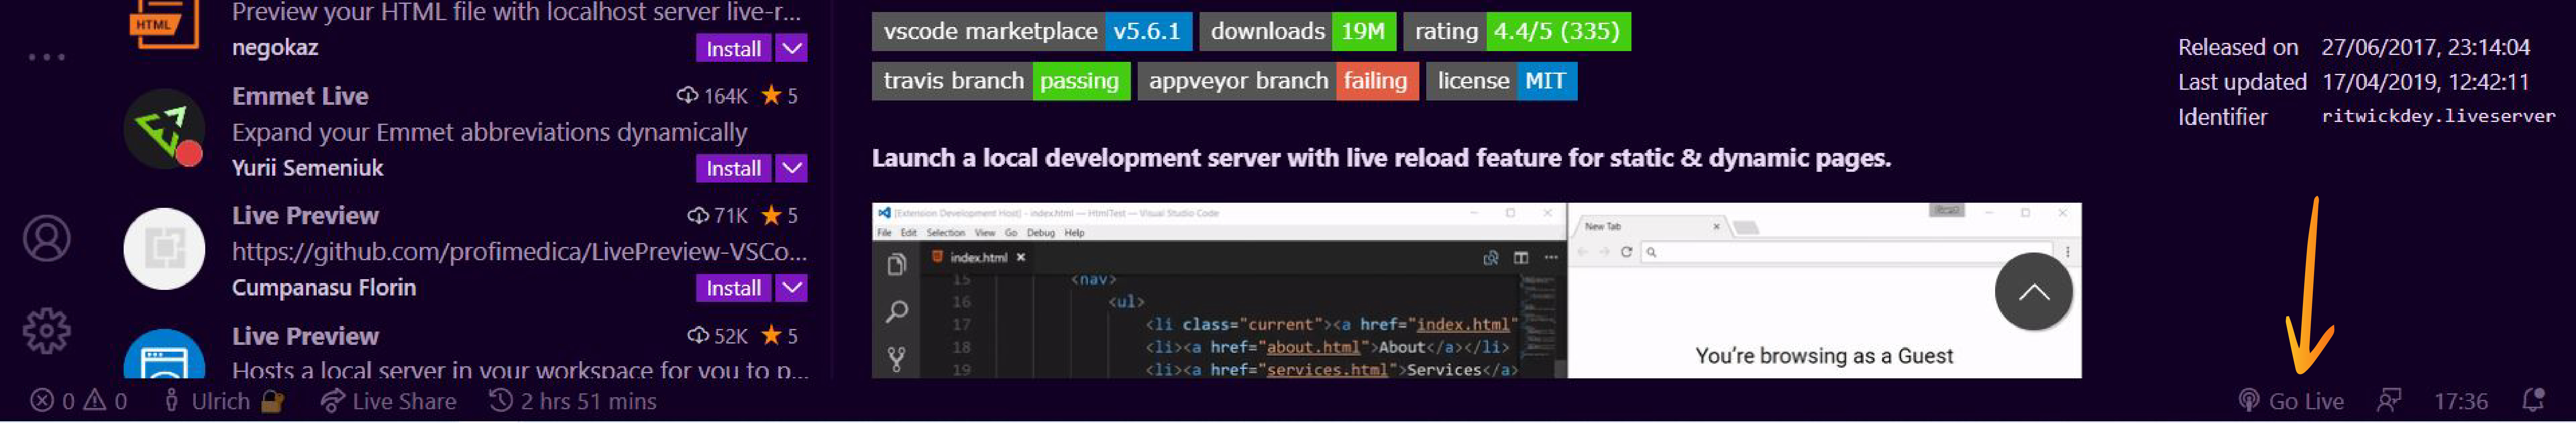Open the errors and warnings status indicator
The image size is (2576, 423).
pos(79,401)
